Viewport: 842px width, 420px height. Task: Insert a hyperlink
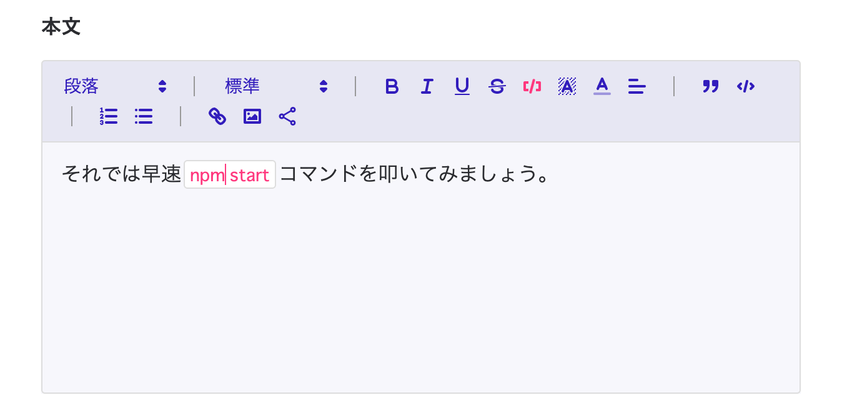(217, 116)
